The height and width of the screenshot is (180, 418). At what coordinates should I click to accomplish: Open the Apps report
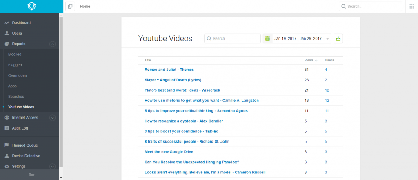[x=12, y=86]
